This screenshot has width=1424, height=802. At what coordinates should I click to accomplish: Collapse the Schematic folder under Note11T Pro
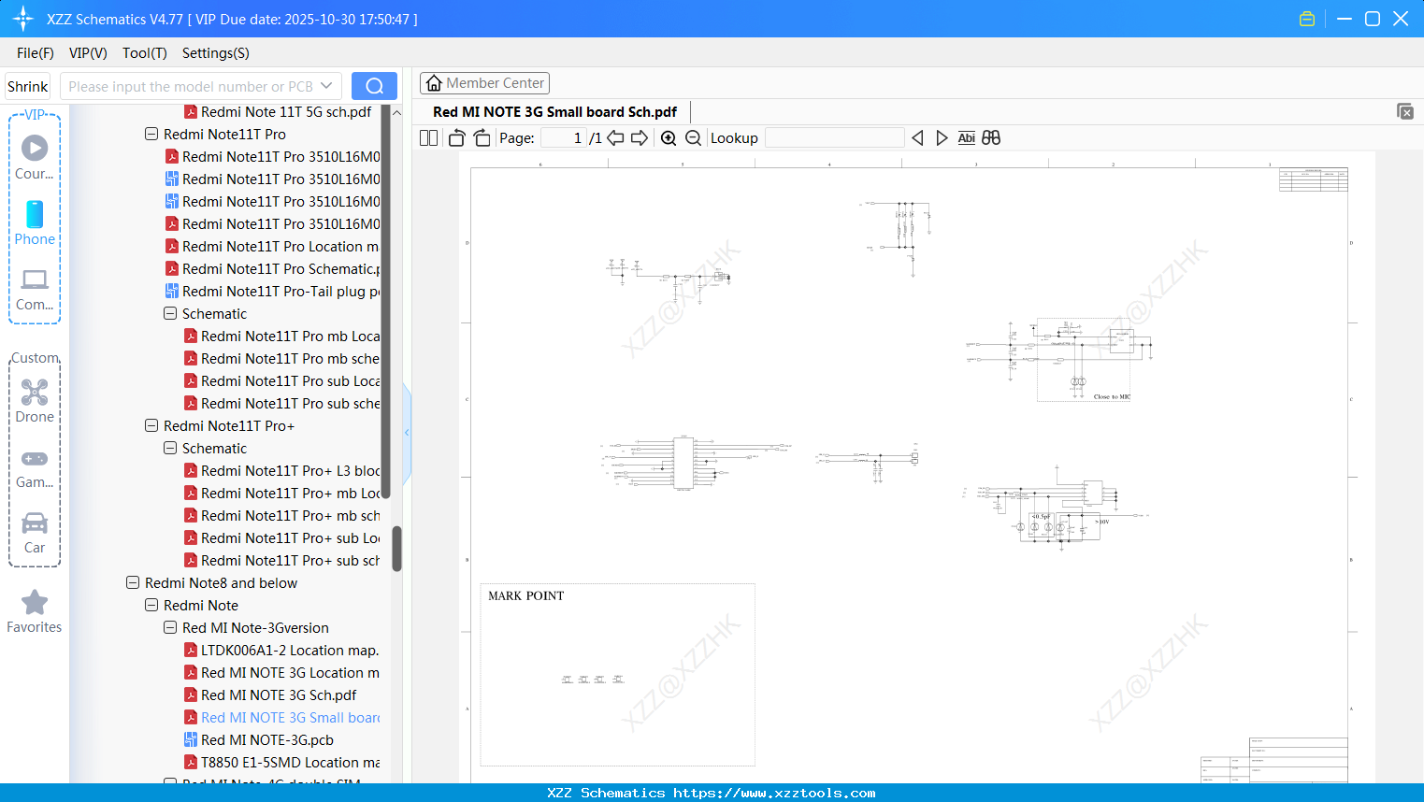[170, 314]
